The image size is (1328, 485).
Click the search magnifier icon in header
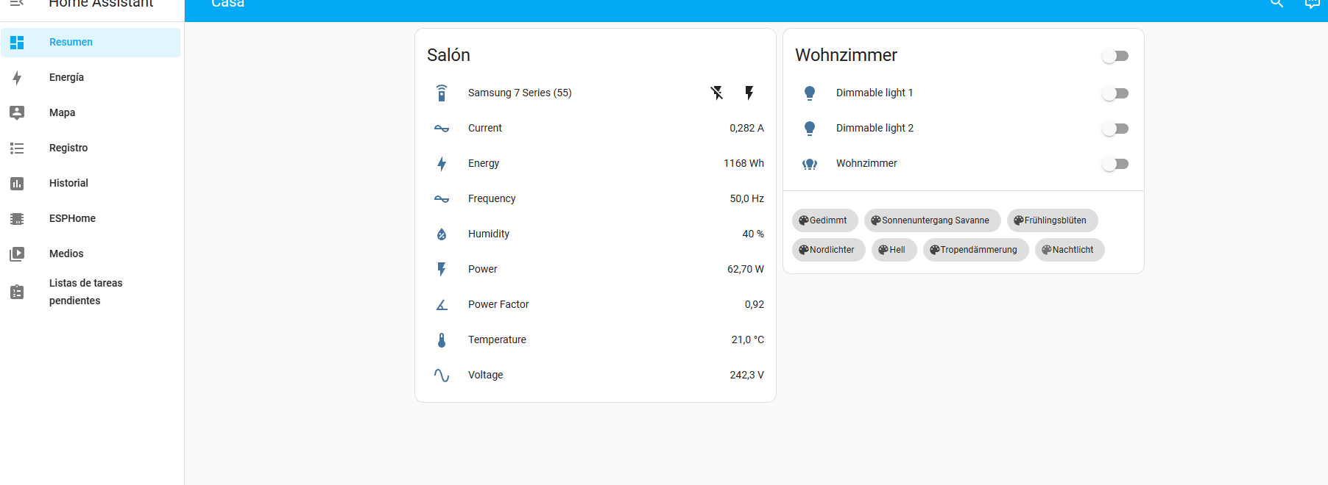pos(1277,4)
